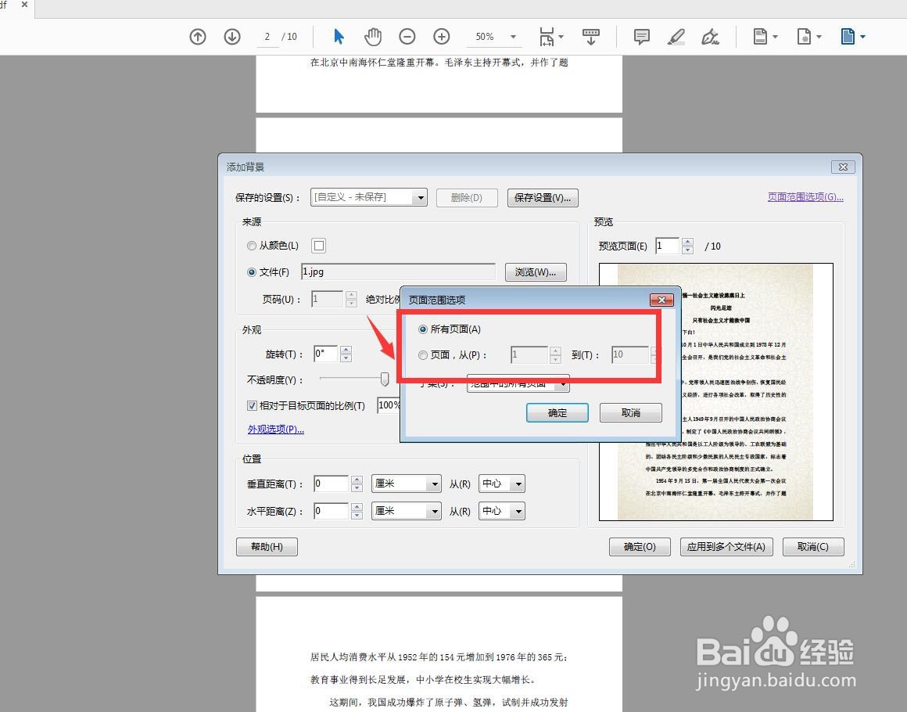Click the 垂直距离 stepper arrows
Image resolution: width=907 pixels, height=712 pixels.
pos(357,484)
